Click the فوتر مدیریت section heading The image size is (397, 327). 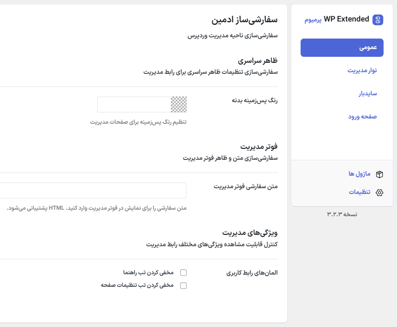(x=260, y=147)
